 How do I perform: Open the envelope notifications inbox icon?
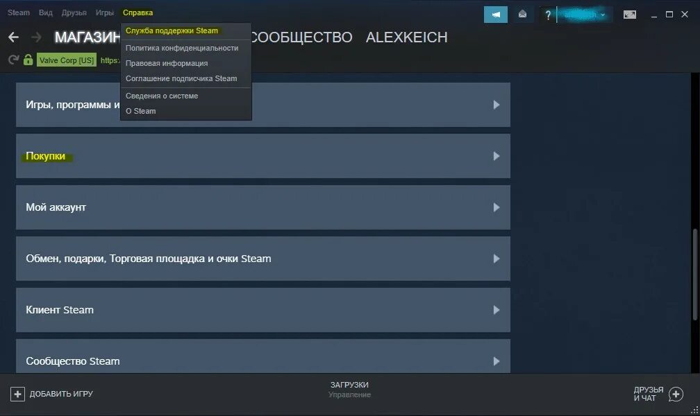[522, 15]
